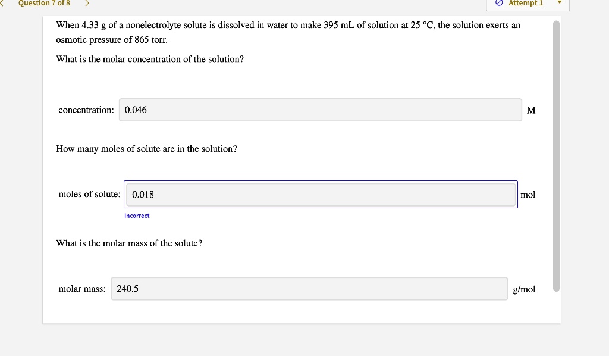Select the Question 7 of 8 header

(x=45, y=3)
